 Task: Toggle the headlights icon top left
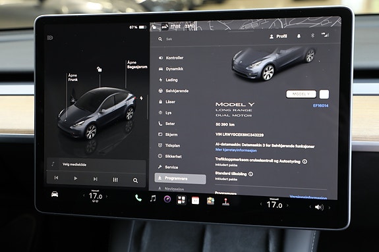tap(50, 38)
